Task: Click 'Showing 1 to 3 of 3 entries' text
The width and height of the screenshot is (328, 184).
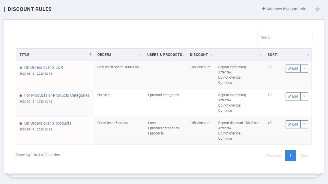Action: 38,155
